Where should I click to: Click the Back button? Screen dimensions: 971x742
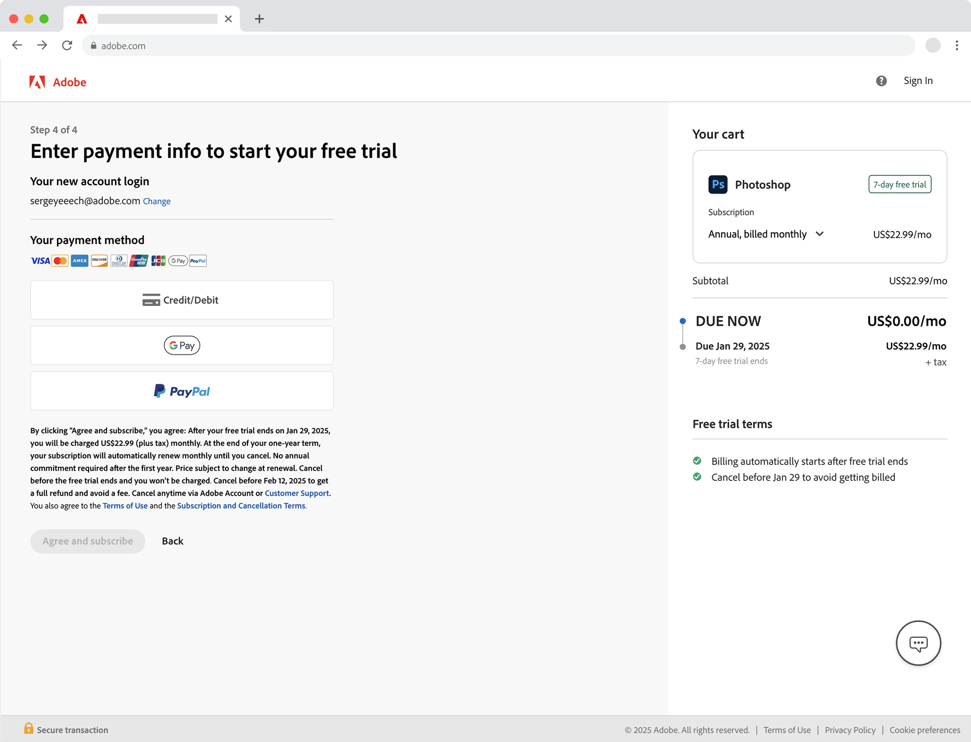(173, 541)
